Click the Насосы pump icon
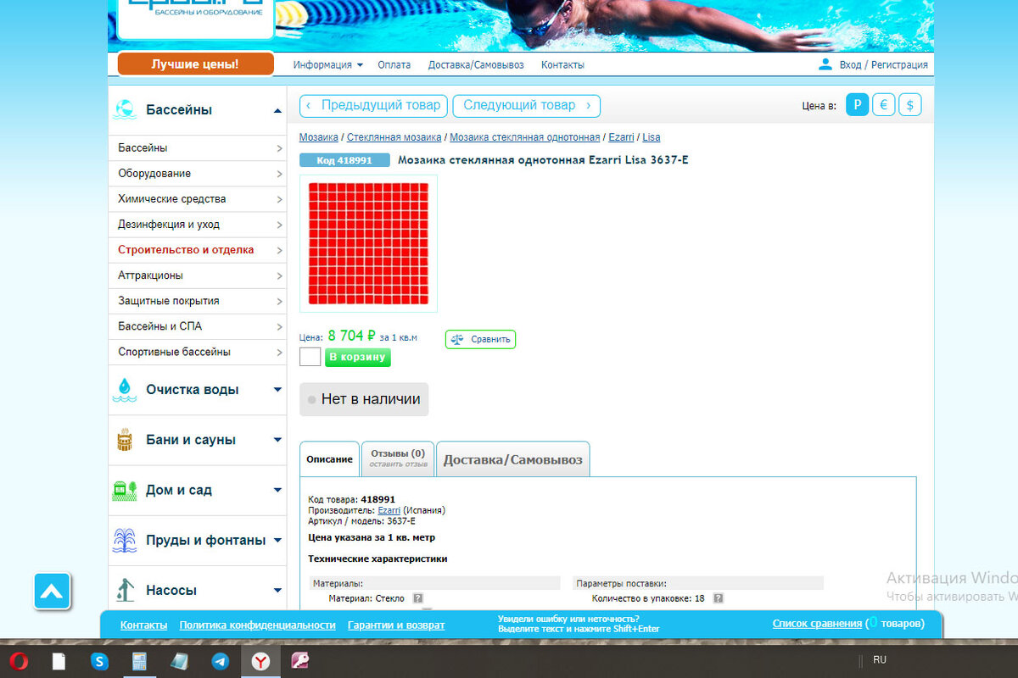The height and width of the screenshot is (678, 1018). (126, 590)
